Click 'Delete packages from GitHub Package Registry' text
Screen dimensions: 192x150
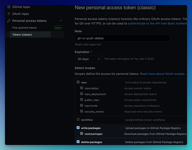pos(154,142)
